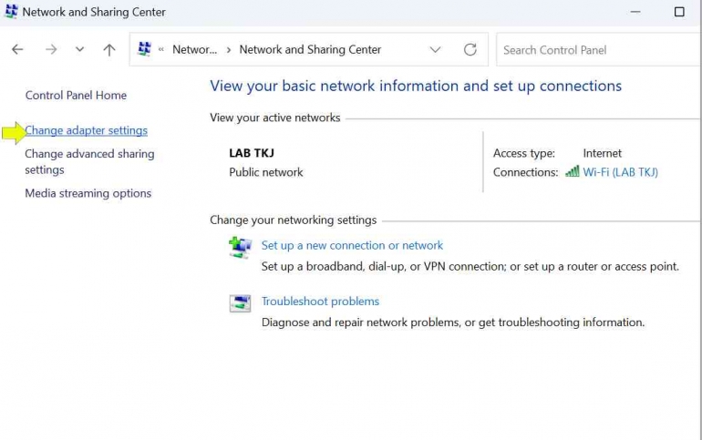
Task: Open Change adapter settings
Action: click(x=86, y=131)
